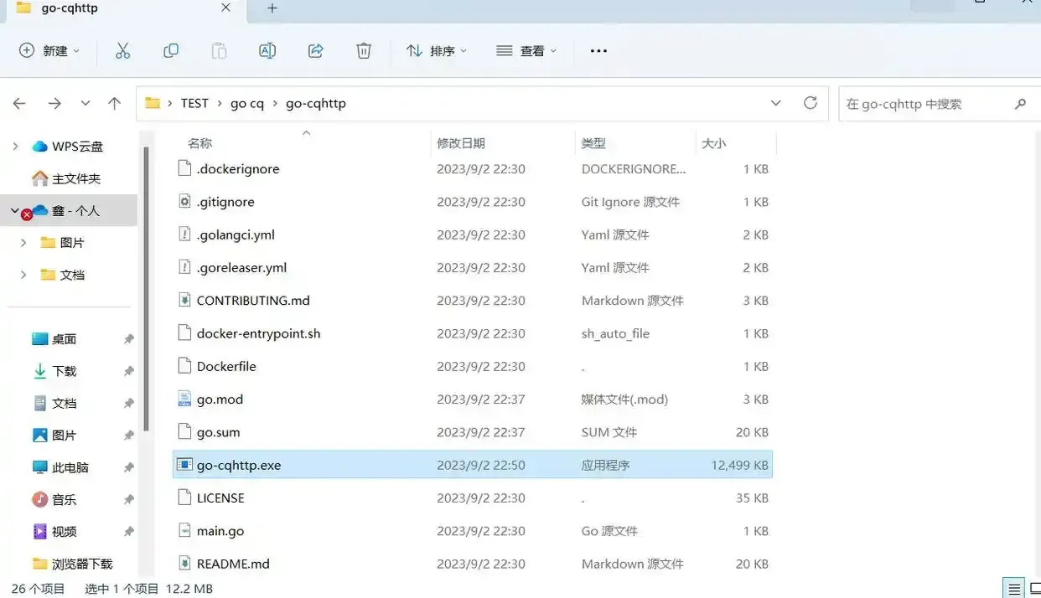
Task: Click the Delete trash can icon
Action: point(364,51)
